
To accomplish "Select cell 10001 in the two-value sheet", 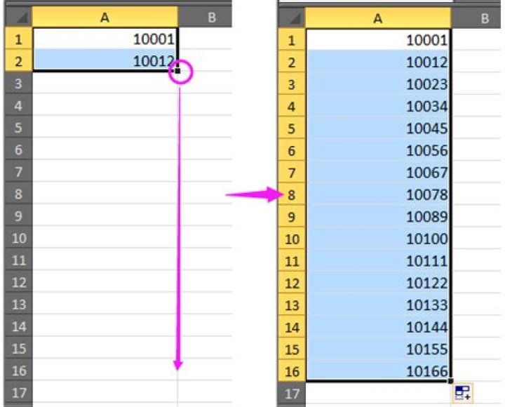I will [x=105, y=39].
